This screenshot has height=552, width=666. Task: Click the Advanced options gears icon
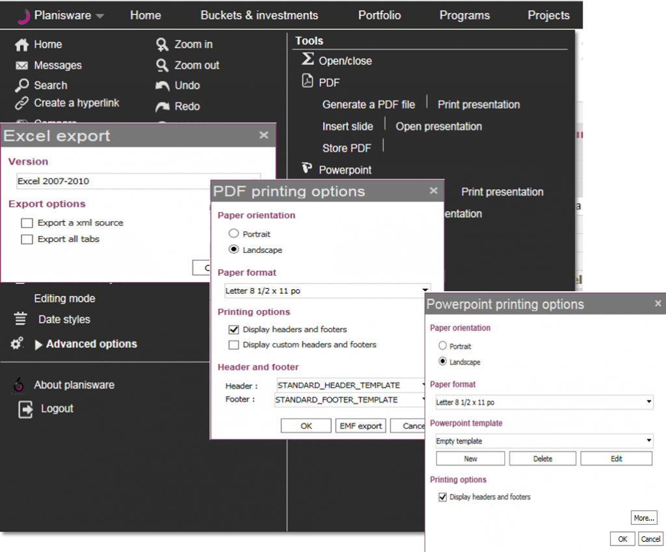point(17,343)
